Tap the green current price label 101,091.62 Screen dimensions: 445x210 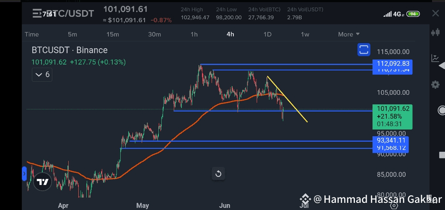393,117
